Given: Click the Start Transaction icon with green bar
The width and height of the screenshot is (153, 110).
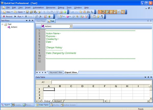Looking at the screenshot, I should pos(82,16).
